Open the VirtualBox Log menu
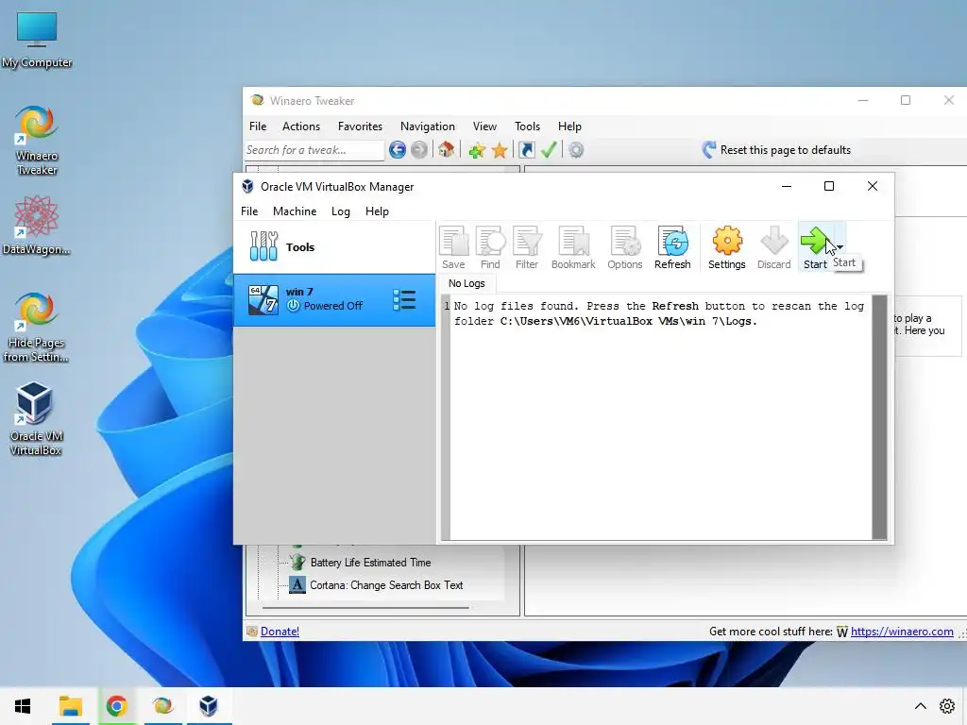This screenshot has width=967, height=725. pyautogui.click(x=340, y=211)
